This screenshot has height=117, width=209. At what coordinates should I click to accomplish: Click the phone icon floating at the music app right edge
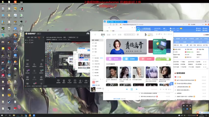(171, 83)
